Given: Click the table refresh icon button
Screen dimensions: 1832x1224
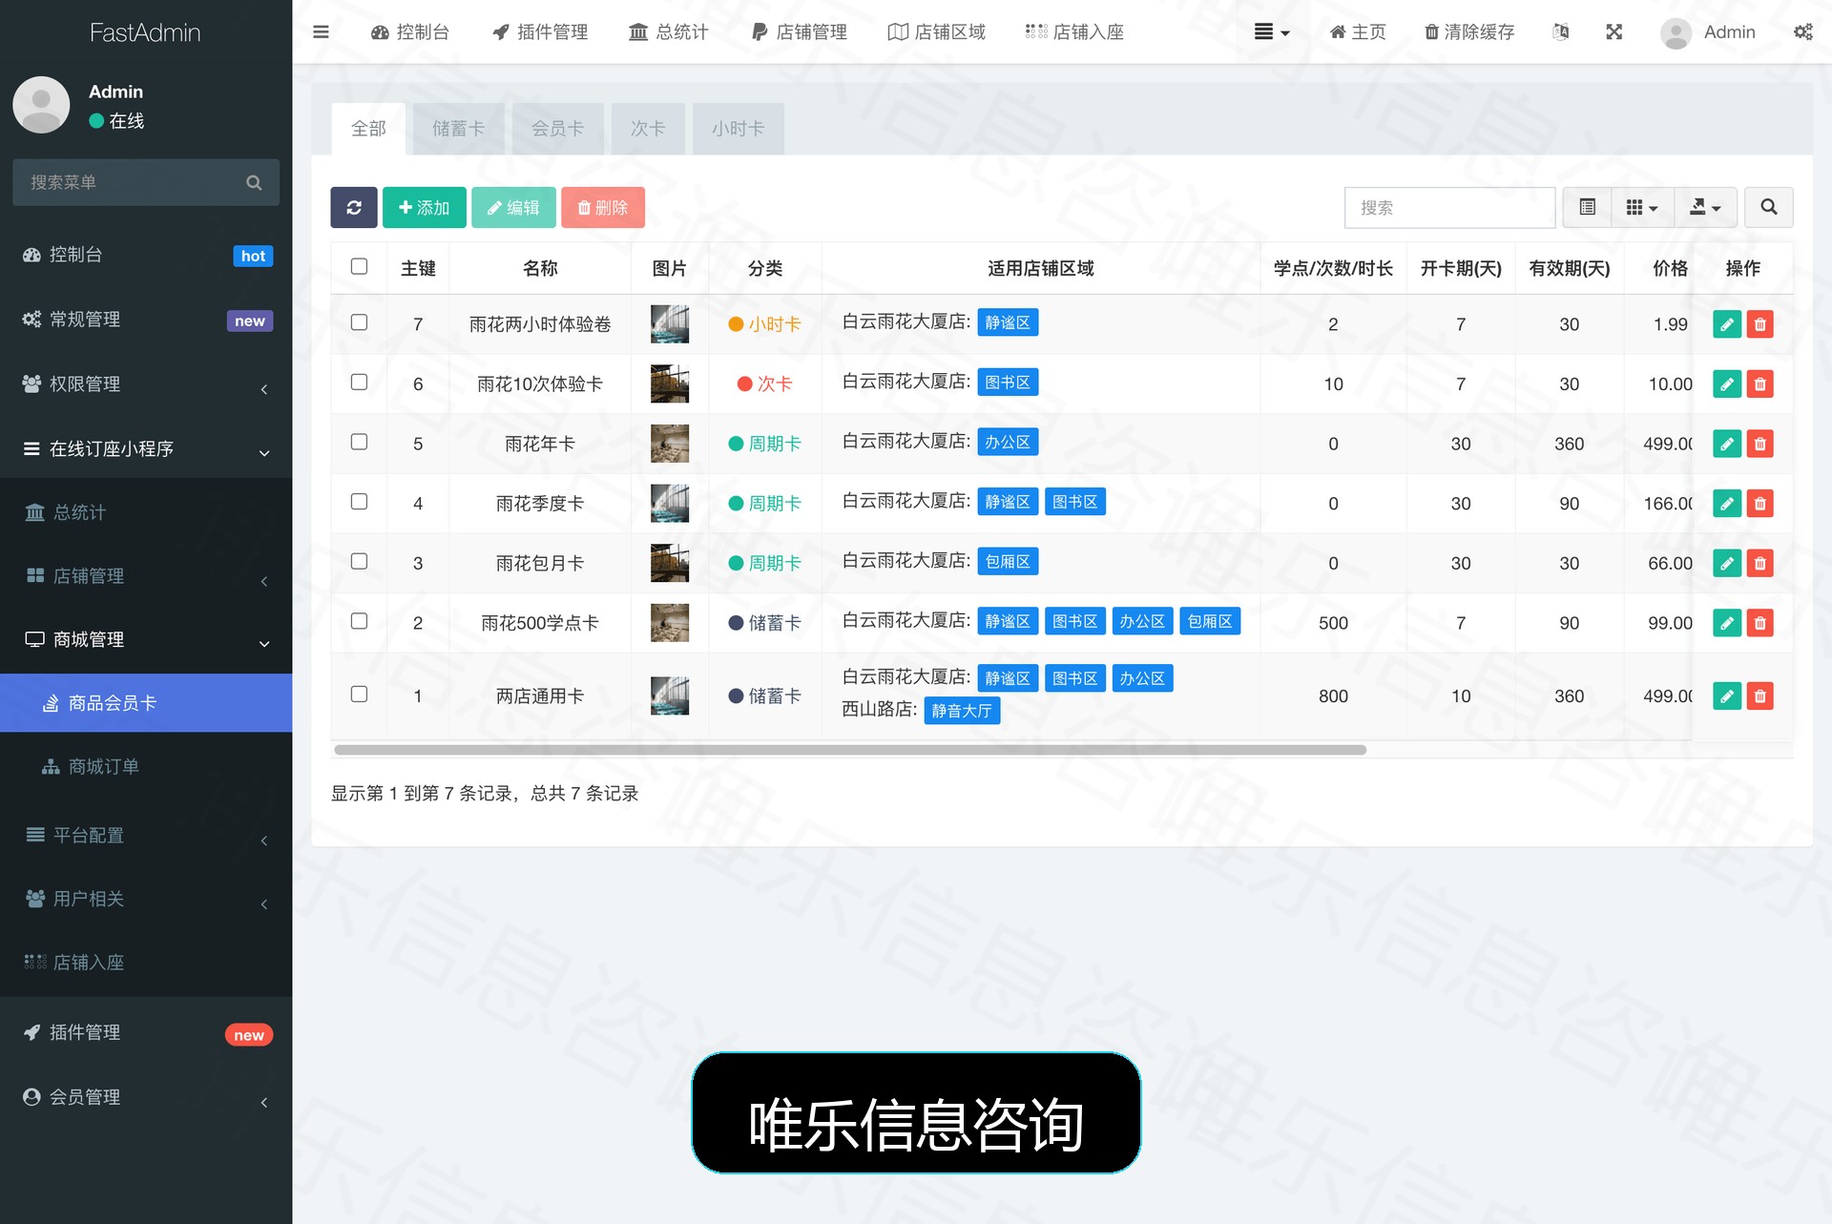Looking at the screenshot, I should point(354,207).
